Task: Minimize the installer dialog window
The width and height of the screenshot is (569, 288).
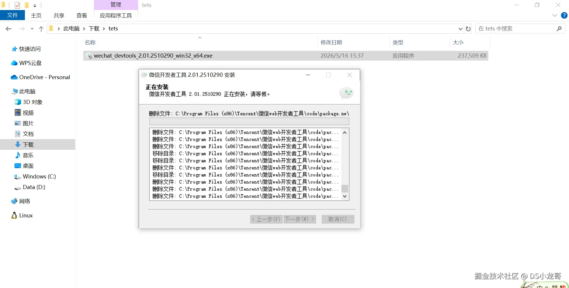Action: tap(308, 75)
